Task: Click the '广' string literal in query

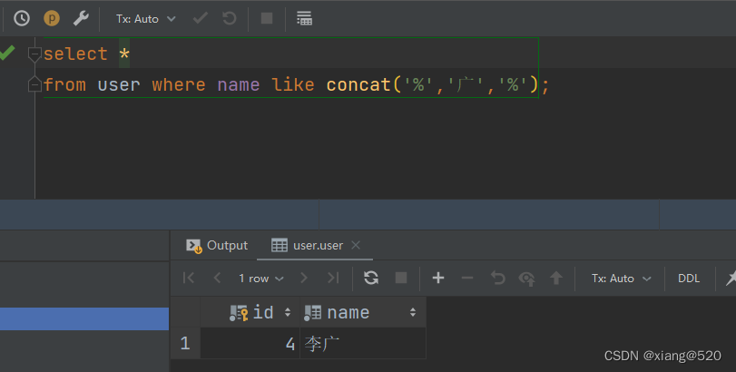Action: coord(466,85)
